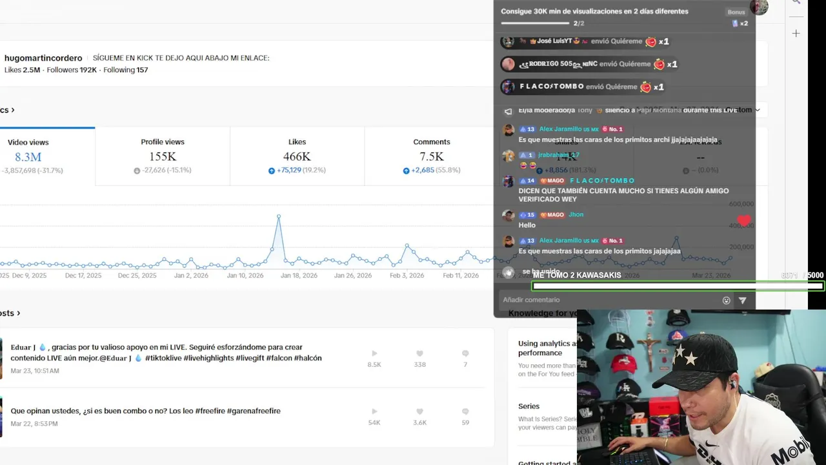The height and width of the screenshot is (465, 826).
Task: Click the 'ME TOMO 2 KAWASAKIS' goal label
Action: (x=577, y=275)
